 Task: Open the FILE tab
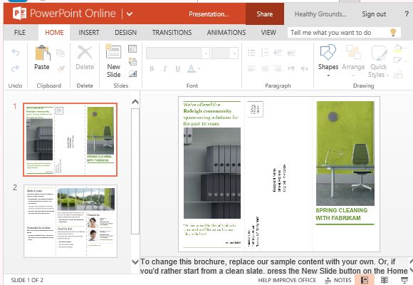(x=20, y=33)
